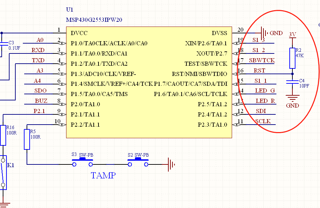320x208 pixels.
Task: Click the MSP430G2553IPW20 part name
Action: 94,20
